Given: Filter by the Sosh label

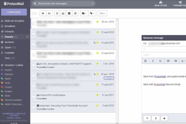Looking at the screenshot, I should click(7, 83).
